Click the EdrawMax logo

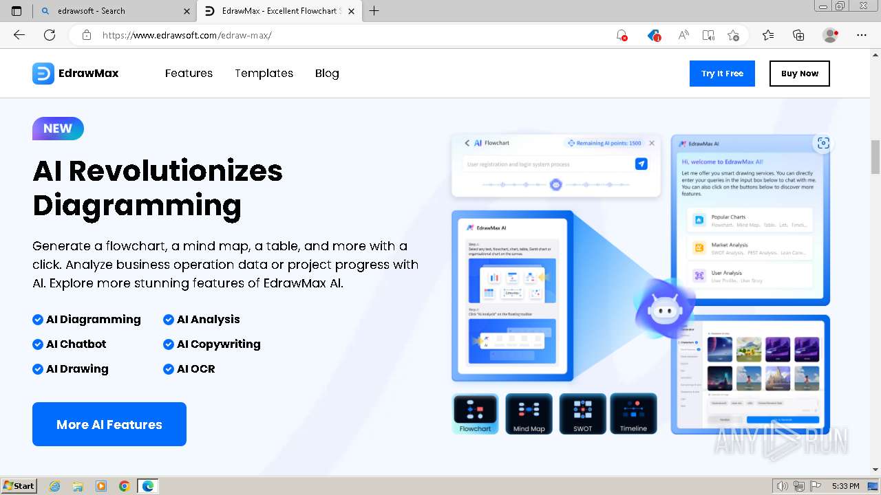[x=76, y=74]
